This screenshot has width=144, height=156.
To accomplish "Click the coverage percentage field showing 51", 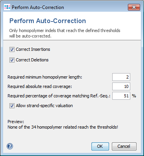I will click(121, 96).
